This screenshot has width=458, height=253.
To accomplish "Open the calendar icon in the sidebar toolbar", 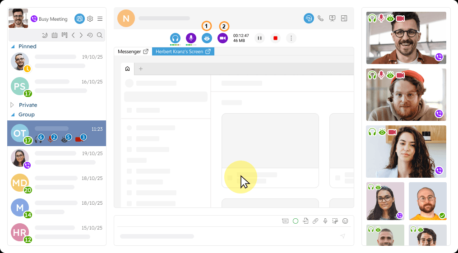I will point(55,35).
